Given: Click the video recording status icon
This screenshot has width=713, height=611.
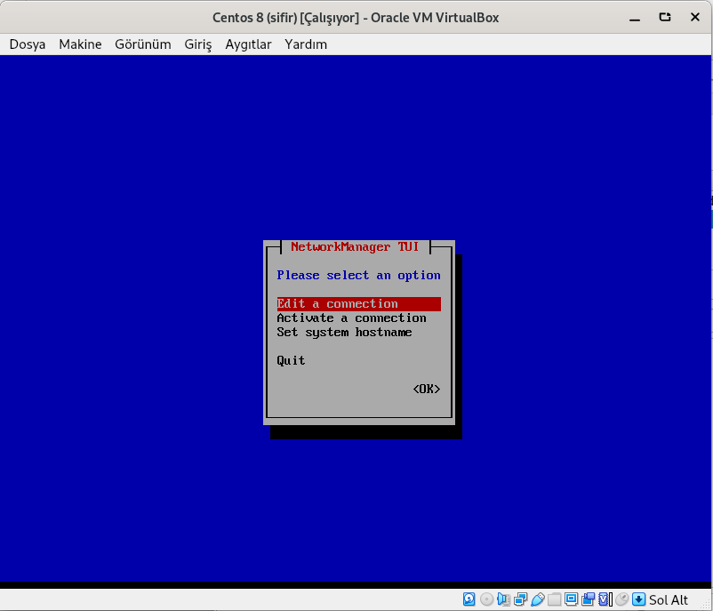Looking at the screenshot, I should 588,599.
